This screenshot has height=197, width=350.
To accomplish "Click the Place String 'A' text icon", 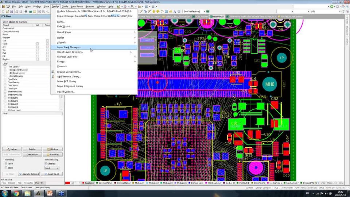I will click(175, 11).
